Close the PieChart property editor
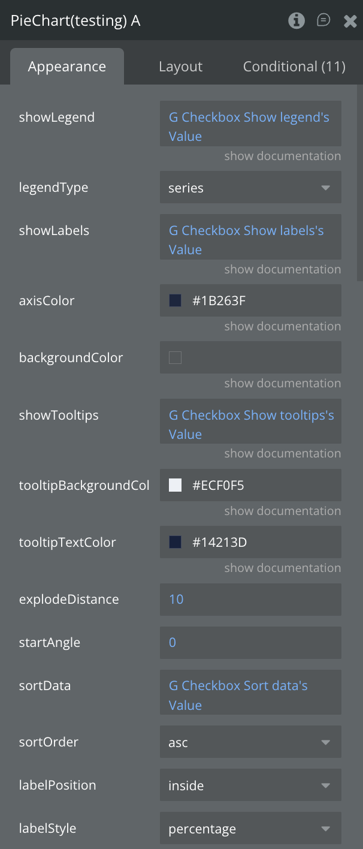363x849 pixels. pyautogui.click(x=350, y=22)
